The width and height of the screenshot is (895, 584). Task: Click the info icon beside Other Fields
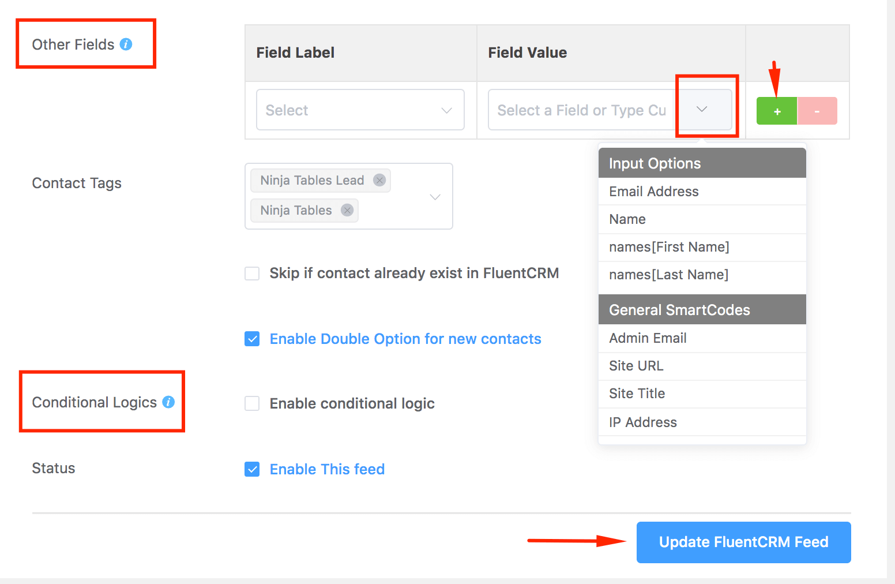pyautogui.click(x=126, y=44)
